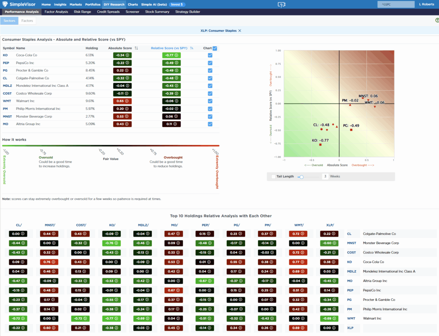Image resolution: width=439 pixels, height=336 pixels.
Task: Open the Screener tab
Action: coord(132,12)
